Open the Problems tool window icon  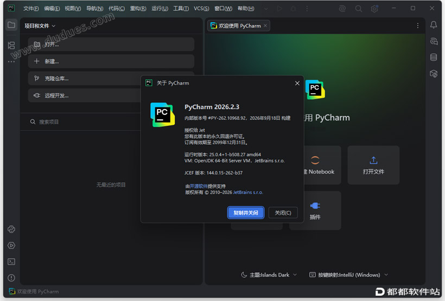11,278
